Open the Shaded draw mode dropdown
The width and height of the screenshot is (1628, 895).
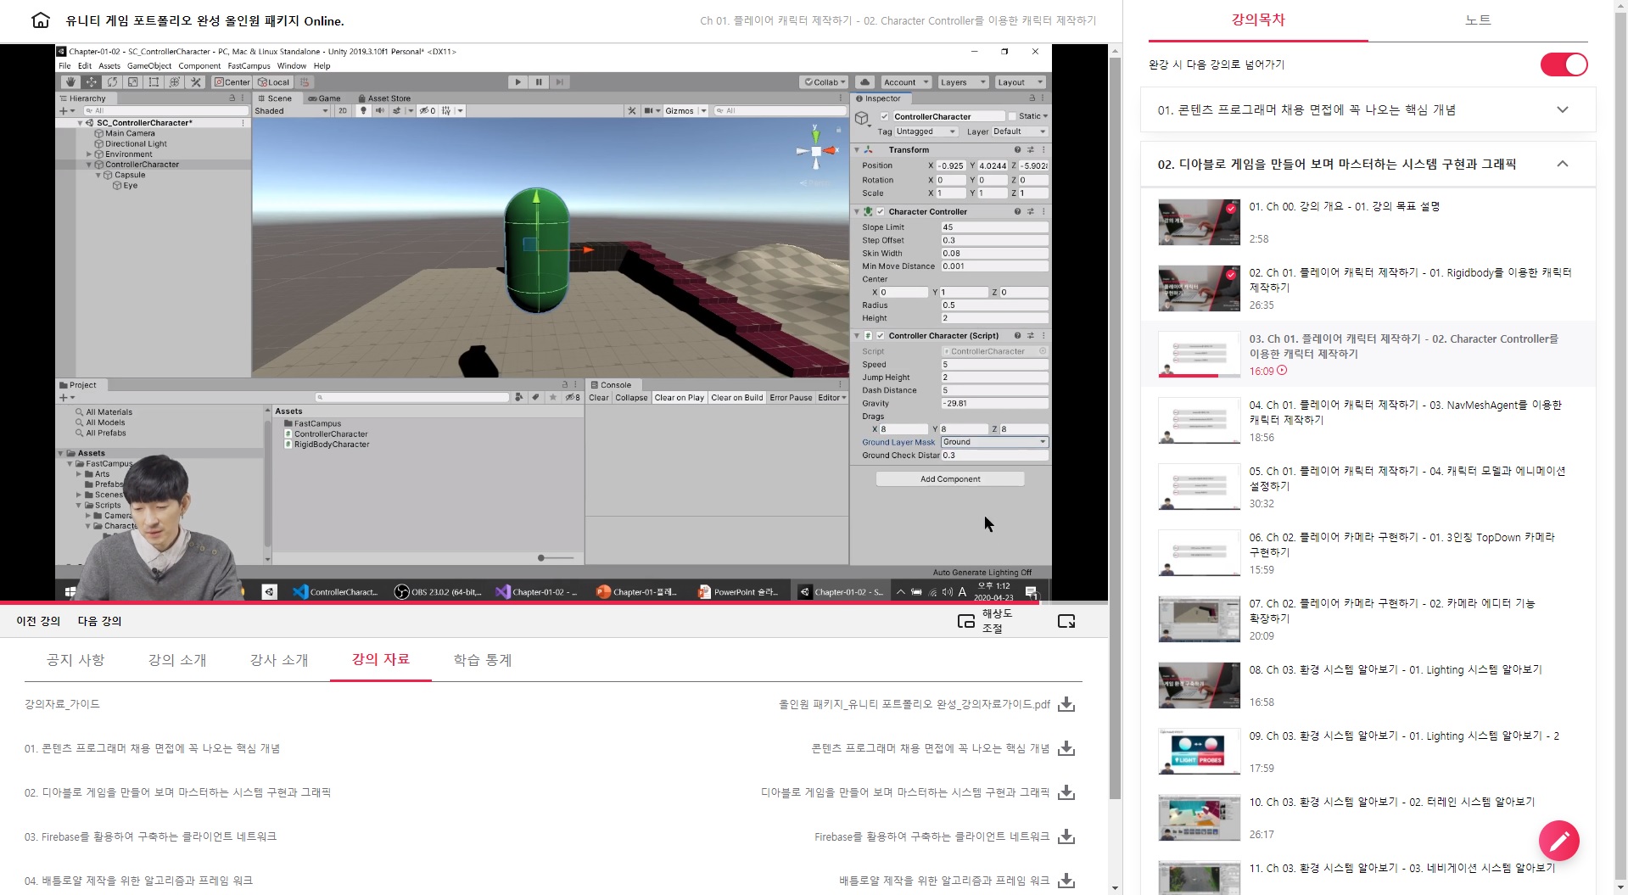292,110
